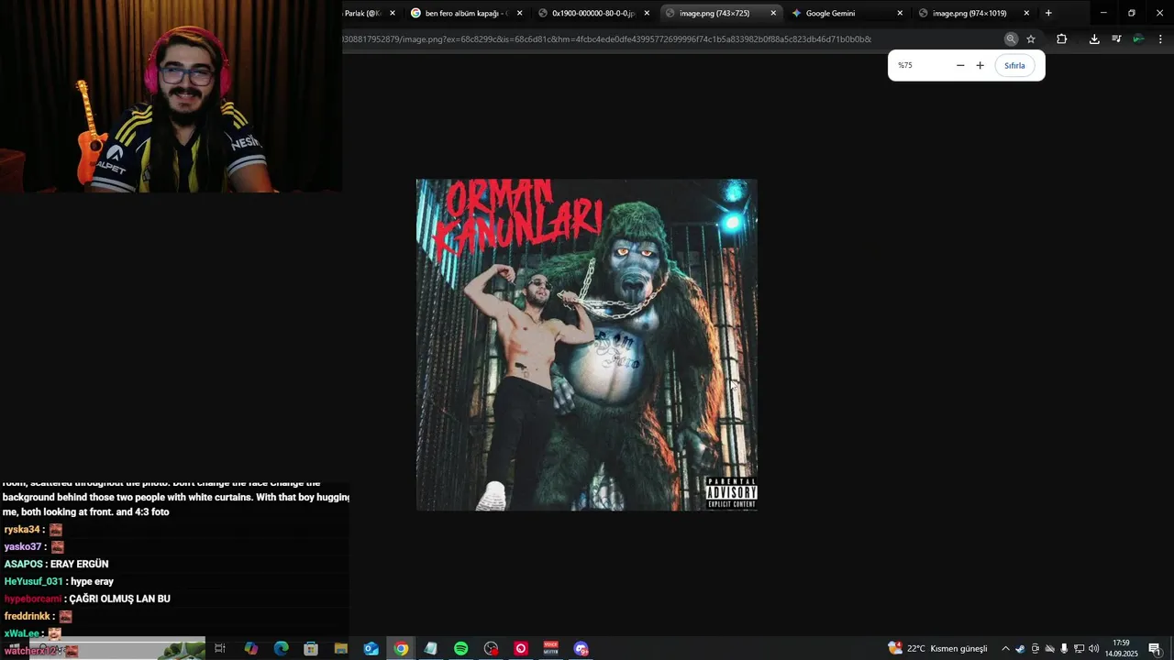Click chat message ÇAĞRI OLMUŞ LAN BU
This screenshot has width=1174, height=660.
120,599
